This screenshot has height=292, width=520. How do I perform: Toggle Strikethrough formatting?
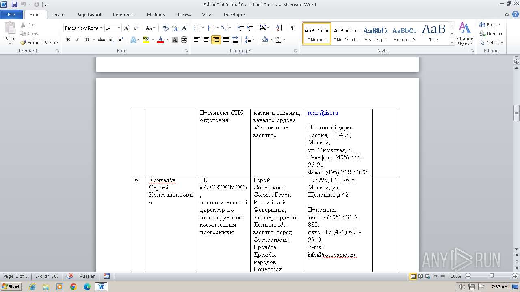102,40
